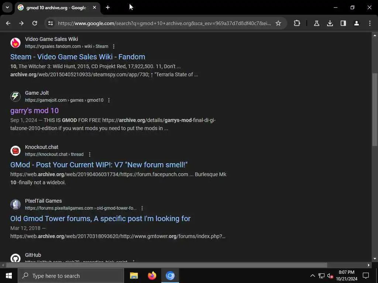Click the muted volume tray icon

330,276
